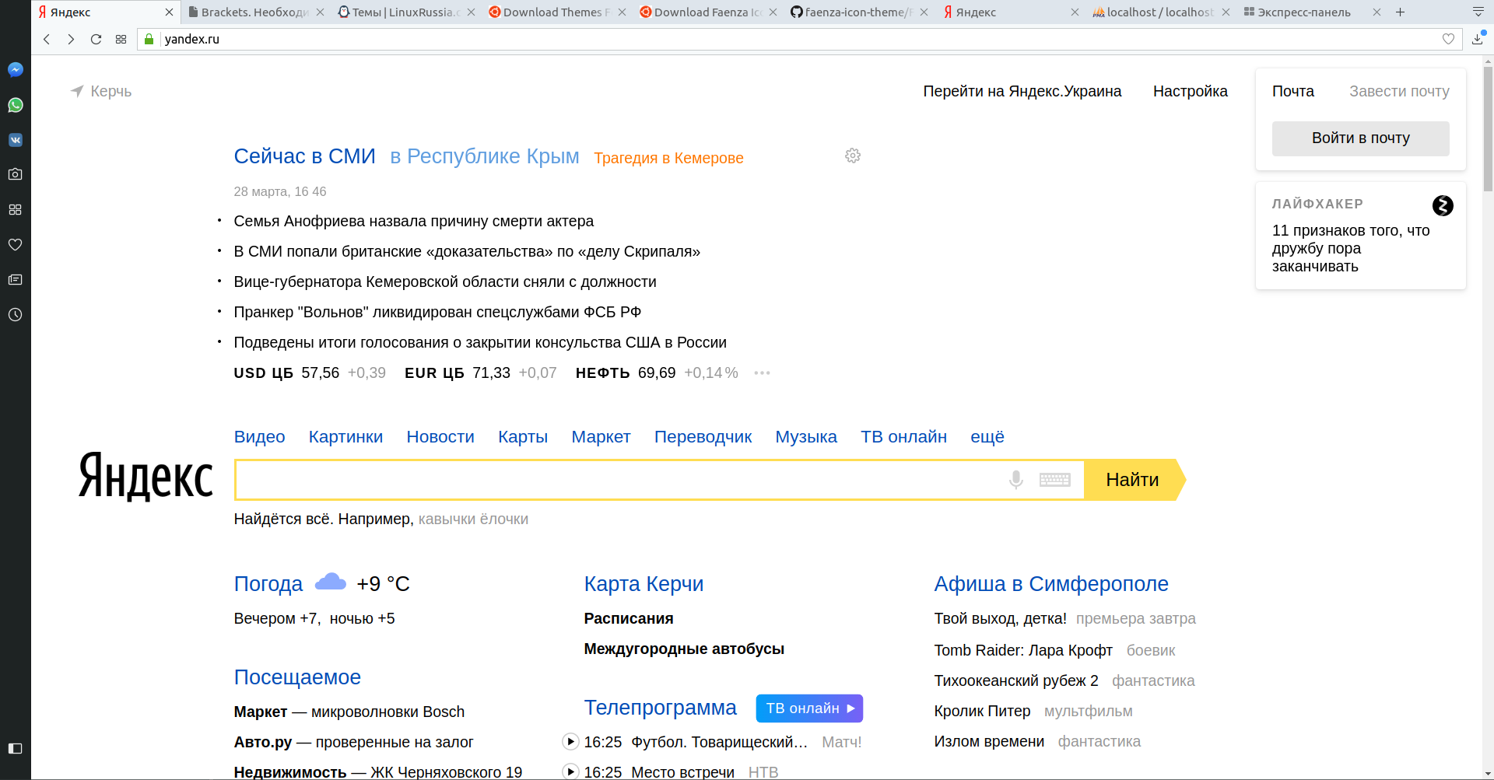Open the Картинки service link
The width and height of the screenshot is (1494, 780).
pos(345,437)
